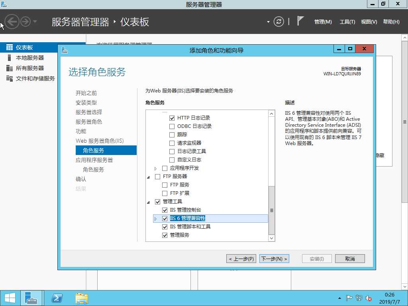Screen dimensions: 408x306
Task: Click role services list scroll down arrow
Action: [271, 238]
